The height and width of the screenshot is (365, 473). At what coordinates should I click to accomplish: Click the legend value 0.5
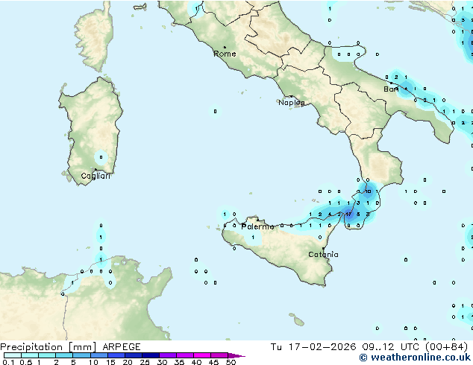(25, 362)
